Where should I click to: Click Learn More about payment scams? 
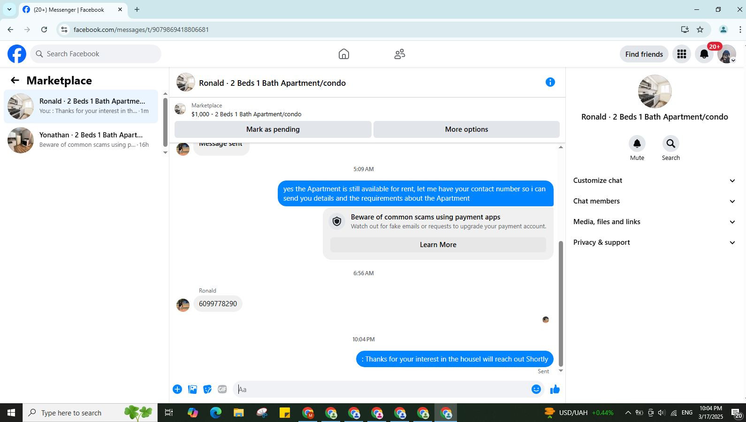[438, 245]
